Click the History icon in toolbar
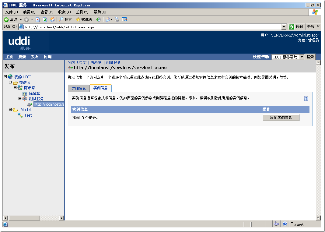 pyautogui.click(x=99, y=19)
